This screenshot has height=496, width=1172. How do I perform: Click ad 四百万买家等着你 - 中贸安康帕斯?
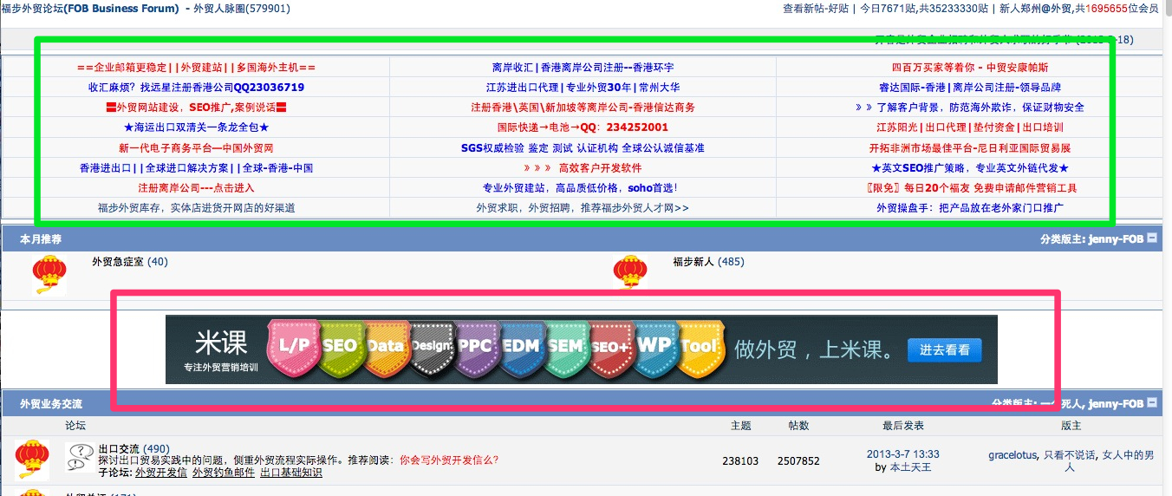click(x=970, y=67)
